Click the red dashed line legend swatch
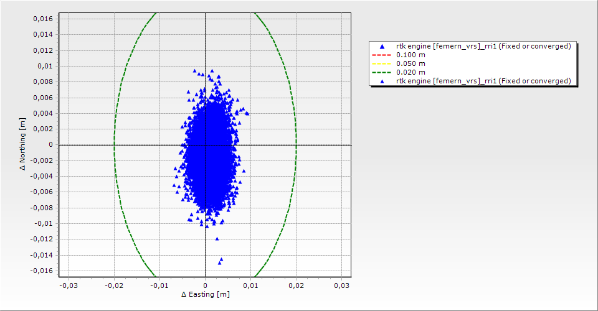 (x=382, y=55)
